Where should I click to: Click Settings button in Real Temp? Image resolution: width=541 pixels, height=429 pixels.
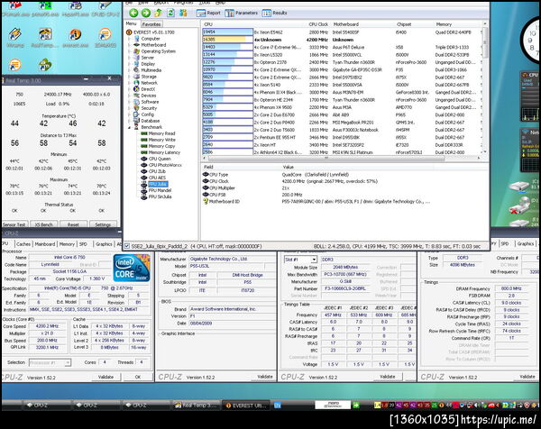(103, 224)
